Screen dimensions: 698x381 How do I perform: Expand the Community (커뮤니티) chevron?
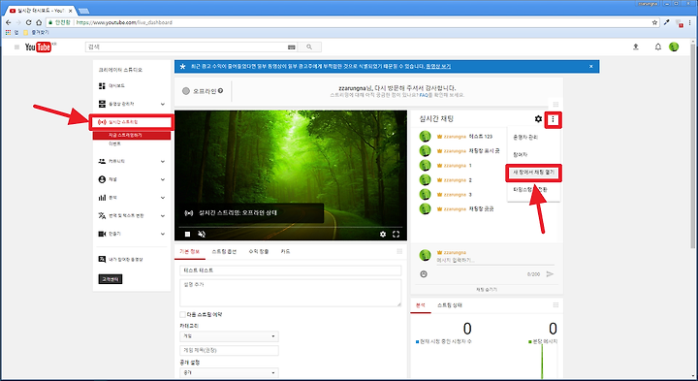pos(163,161)
